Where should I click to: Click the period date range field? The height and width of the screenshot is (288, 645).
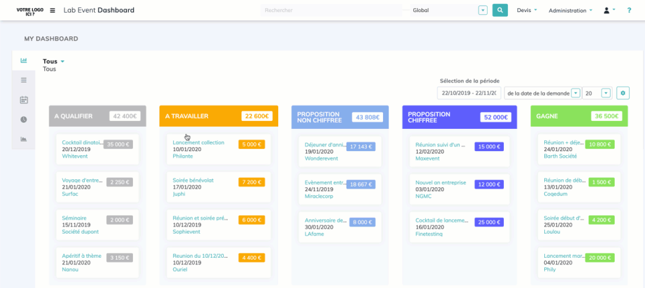pos(469,93)
